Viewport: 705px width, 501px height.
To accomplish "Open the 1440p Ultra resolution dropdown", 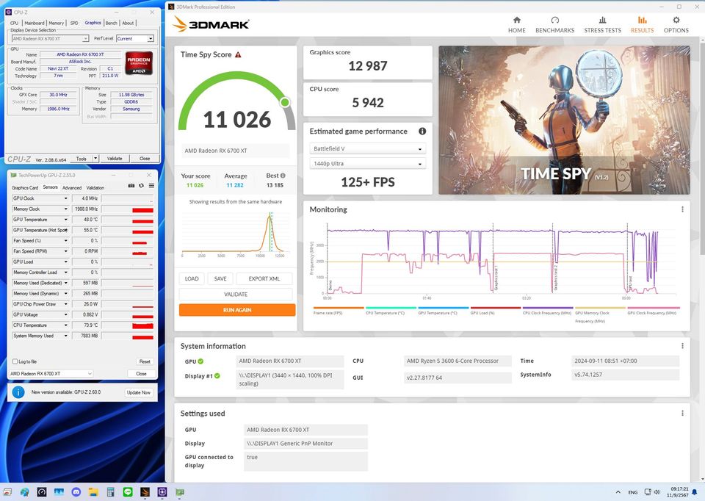I will pos(367,164).
